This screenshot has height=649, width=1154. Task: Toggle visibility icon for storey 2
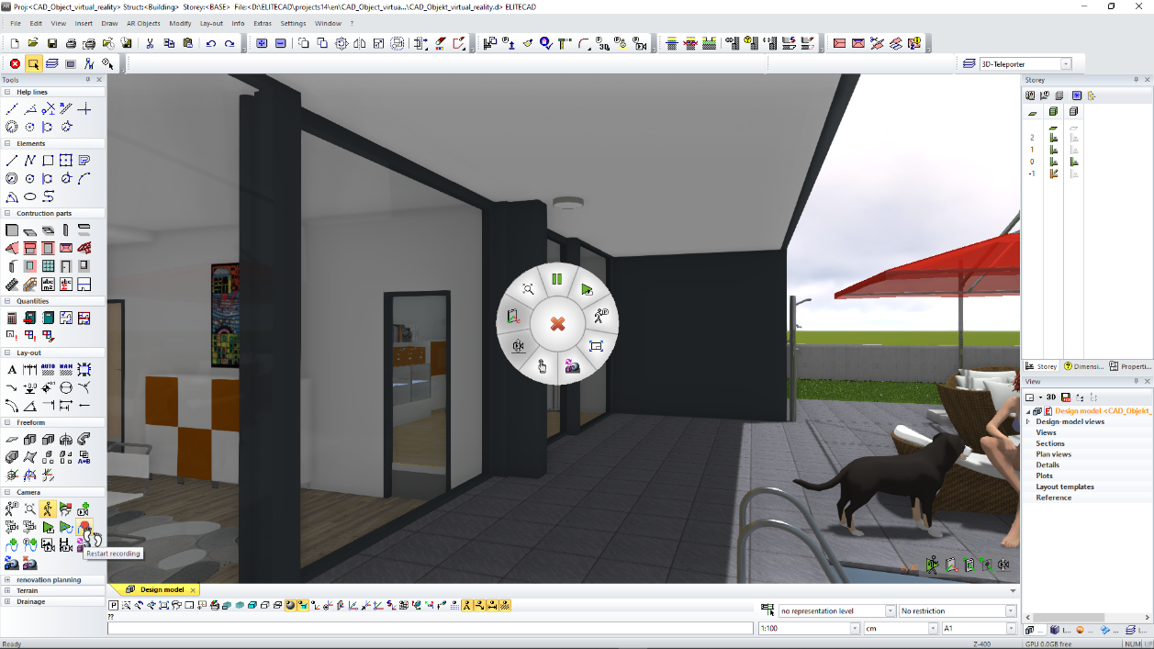pos(1054,138)
